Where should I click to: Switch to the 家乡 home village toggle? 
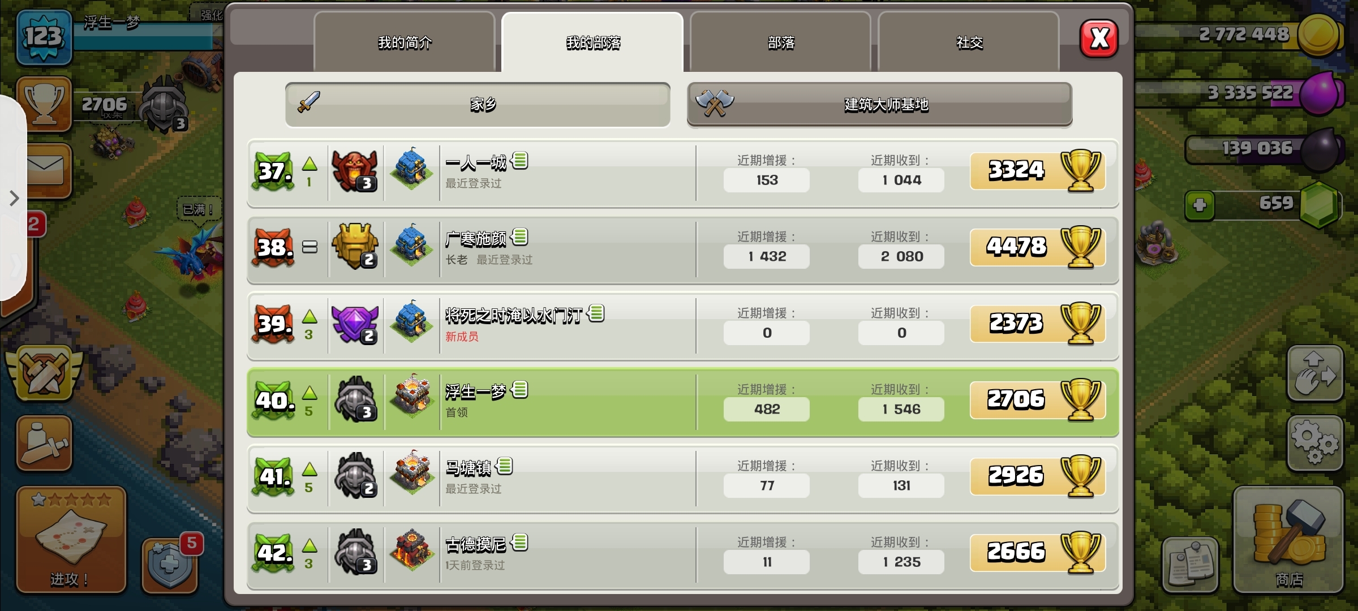click(478, 105)
